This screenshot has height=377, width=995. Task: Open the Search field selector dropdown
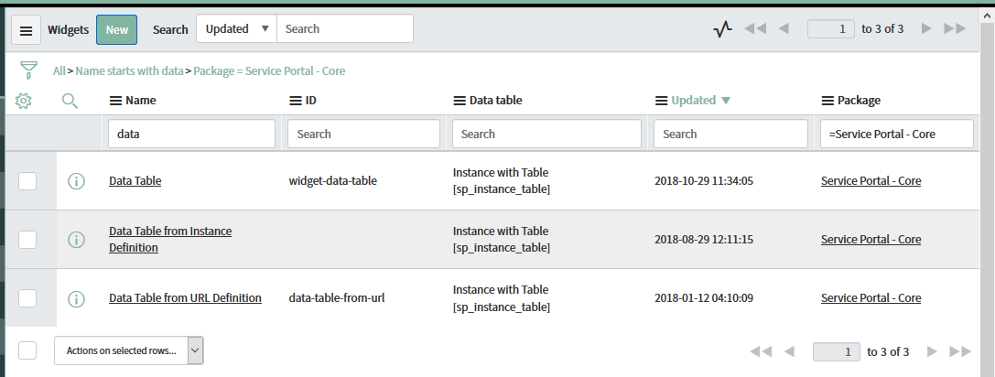pos(236,29)
